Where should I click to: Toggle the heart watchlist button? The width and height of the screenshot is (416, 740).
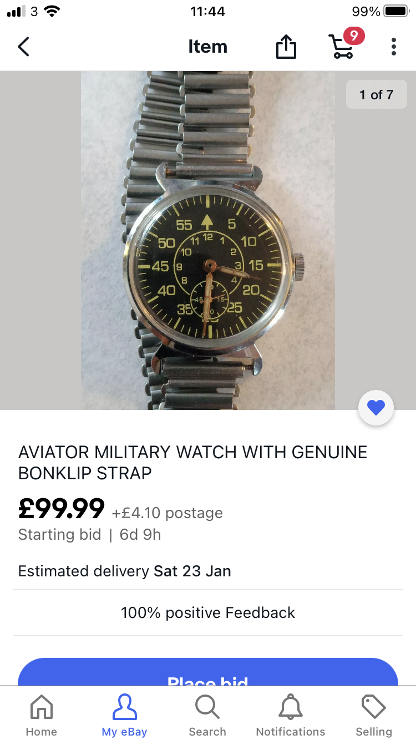pos(376,409)
